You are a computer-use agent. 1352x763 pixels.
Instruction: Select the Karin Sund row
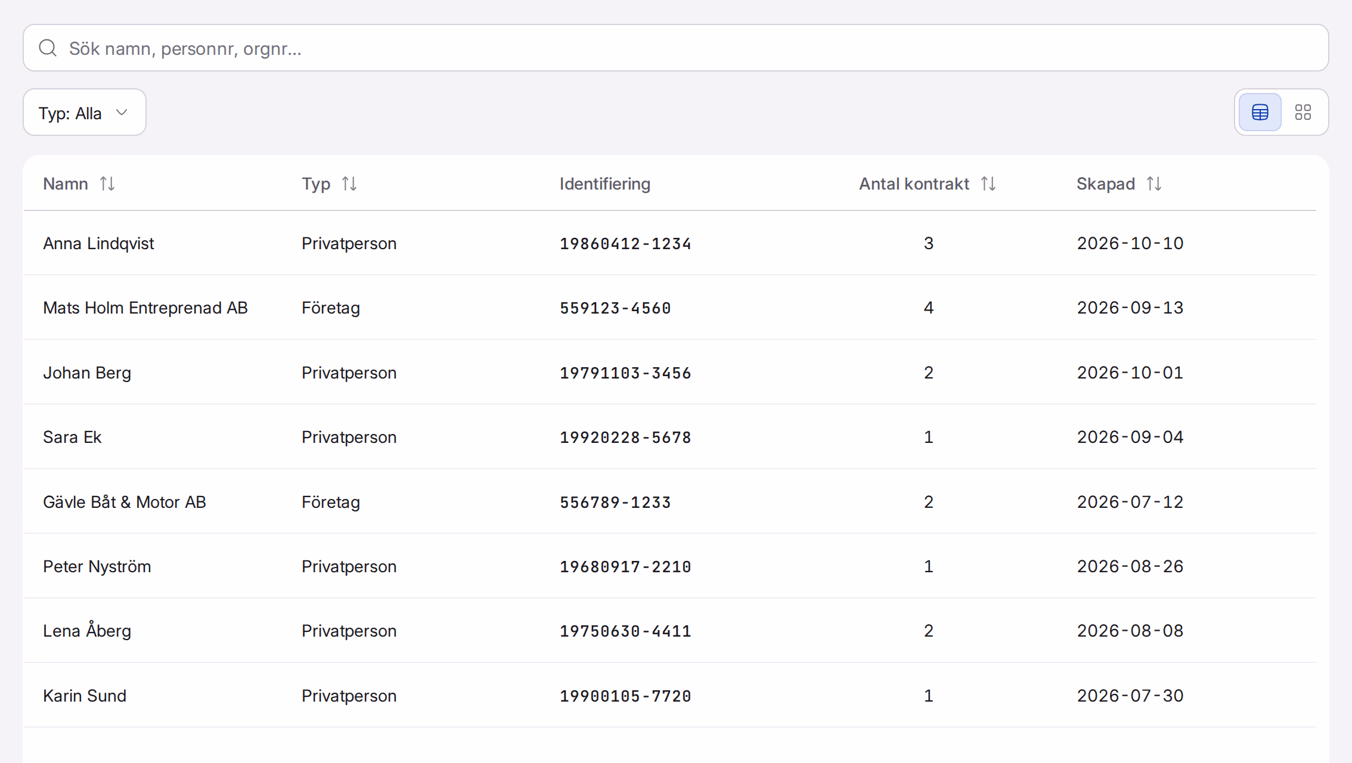670,696
